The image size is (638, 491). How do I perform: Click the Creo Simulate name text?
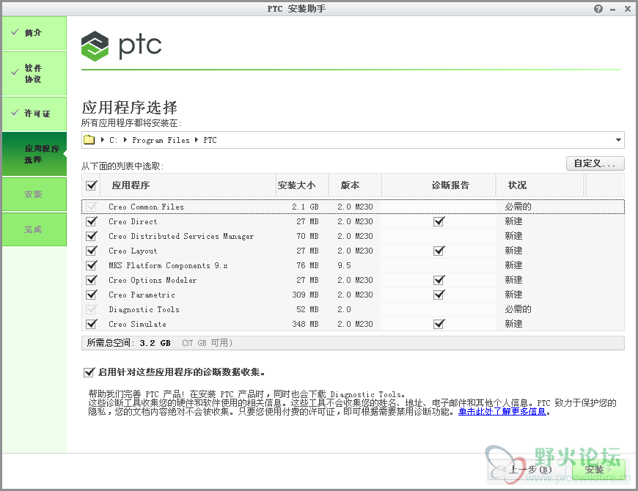pos(138,324)
